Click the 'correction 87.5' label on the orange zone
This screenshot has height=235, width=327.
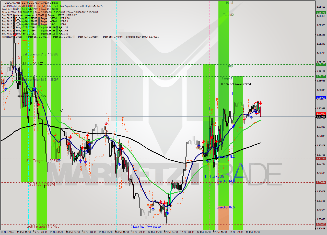(x=226, y=207)
